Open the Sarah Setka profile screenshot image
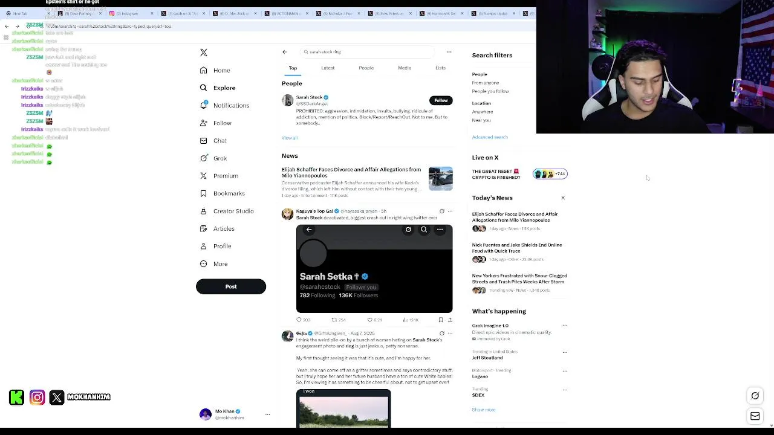The width and height of the screenshot is (774, 435). 374,269
